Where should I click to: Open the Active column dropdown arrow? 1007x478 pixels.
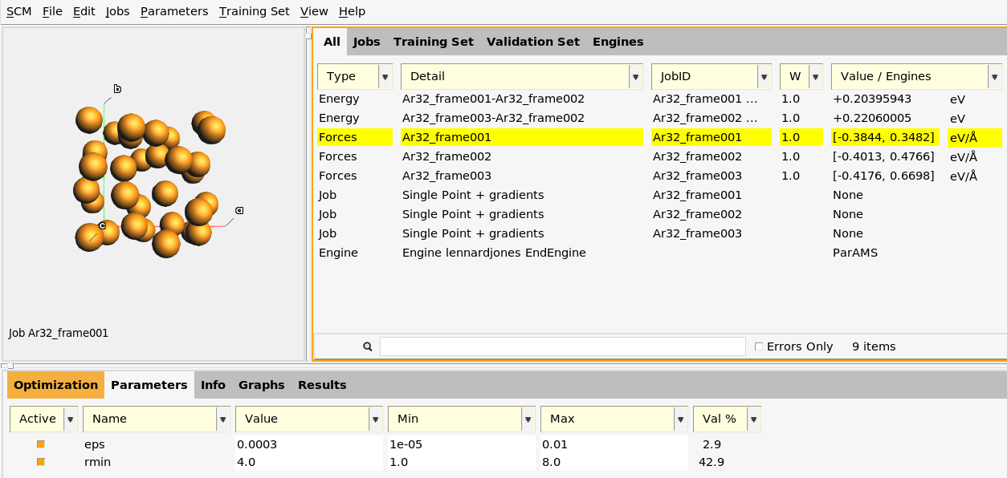[x=70, y=419]
